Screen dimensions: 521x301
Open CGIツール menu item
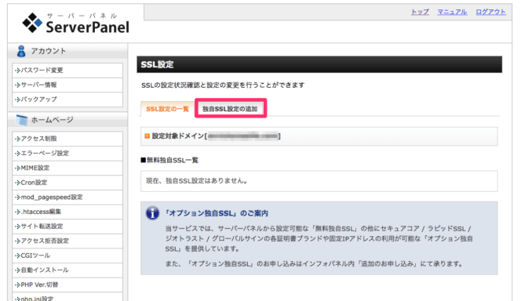pyautogui.click(x=67, y=256)
